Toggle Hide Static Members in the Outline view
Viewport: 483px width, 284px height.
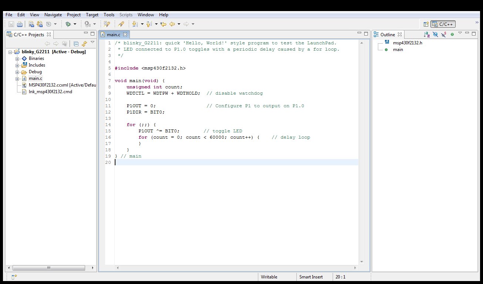click(443, 34)
